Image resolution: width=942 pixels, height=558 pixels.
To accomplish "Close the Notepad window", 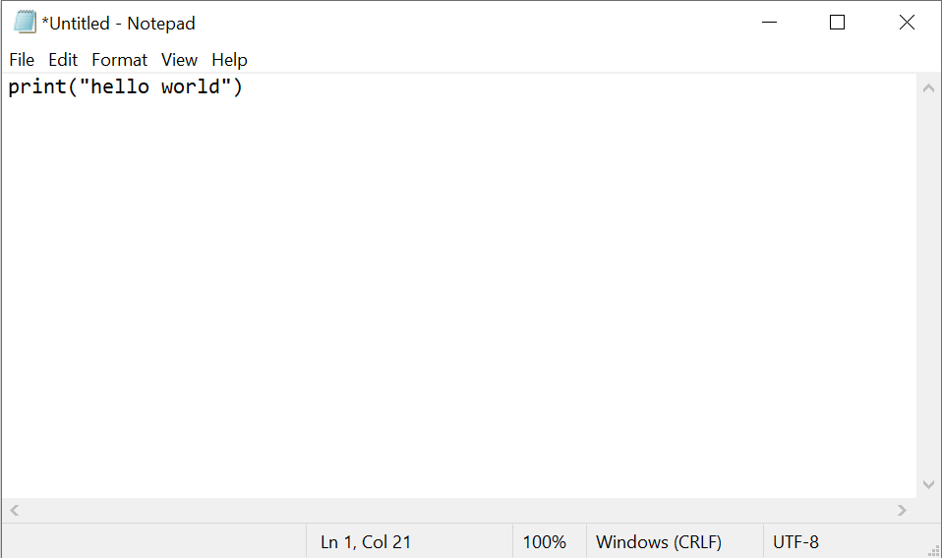I will [907, 23].
